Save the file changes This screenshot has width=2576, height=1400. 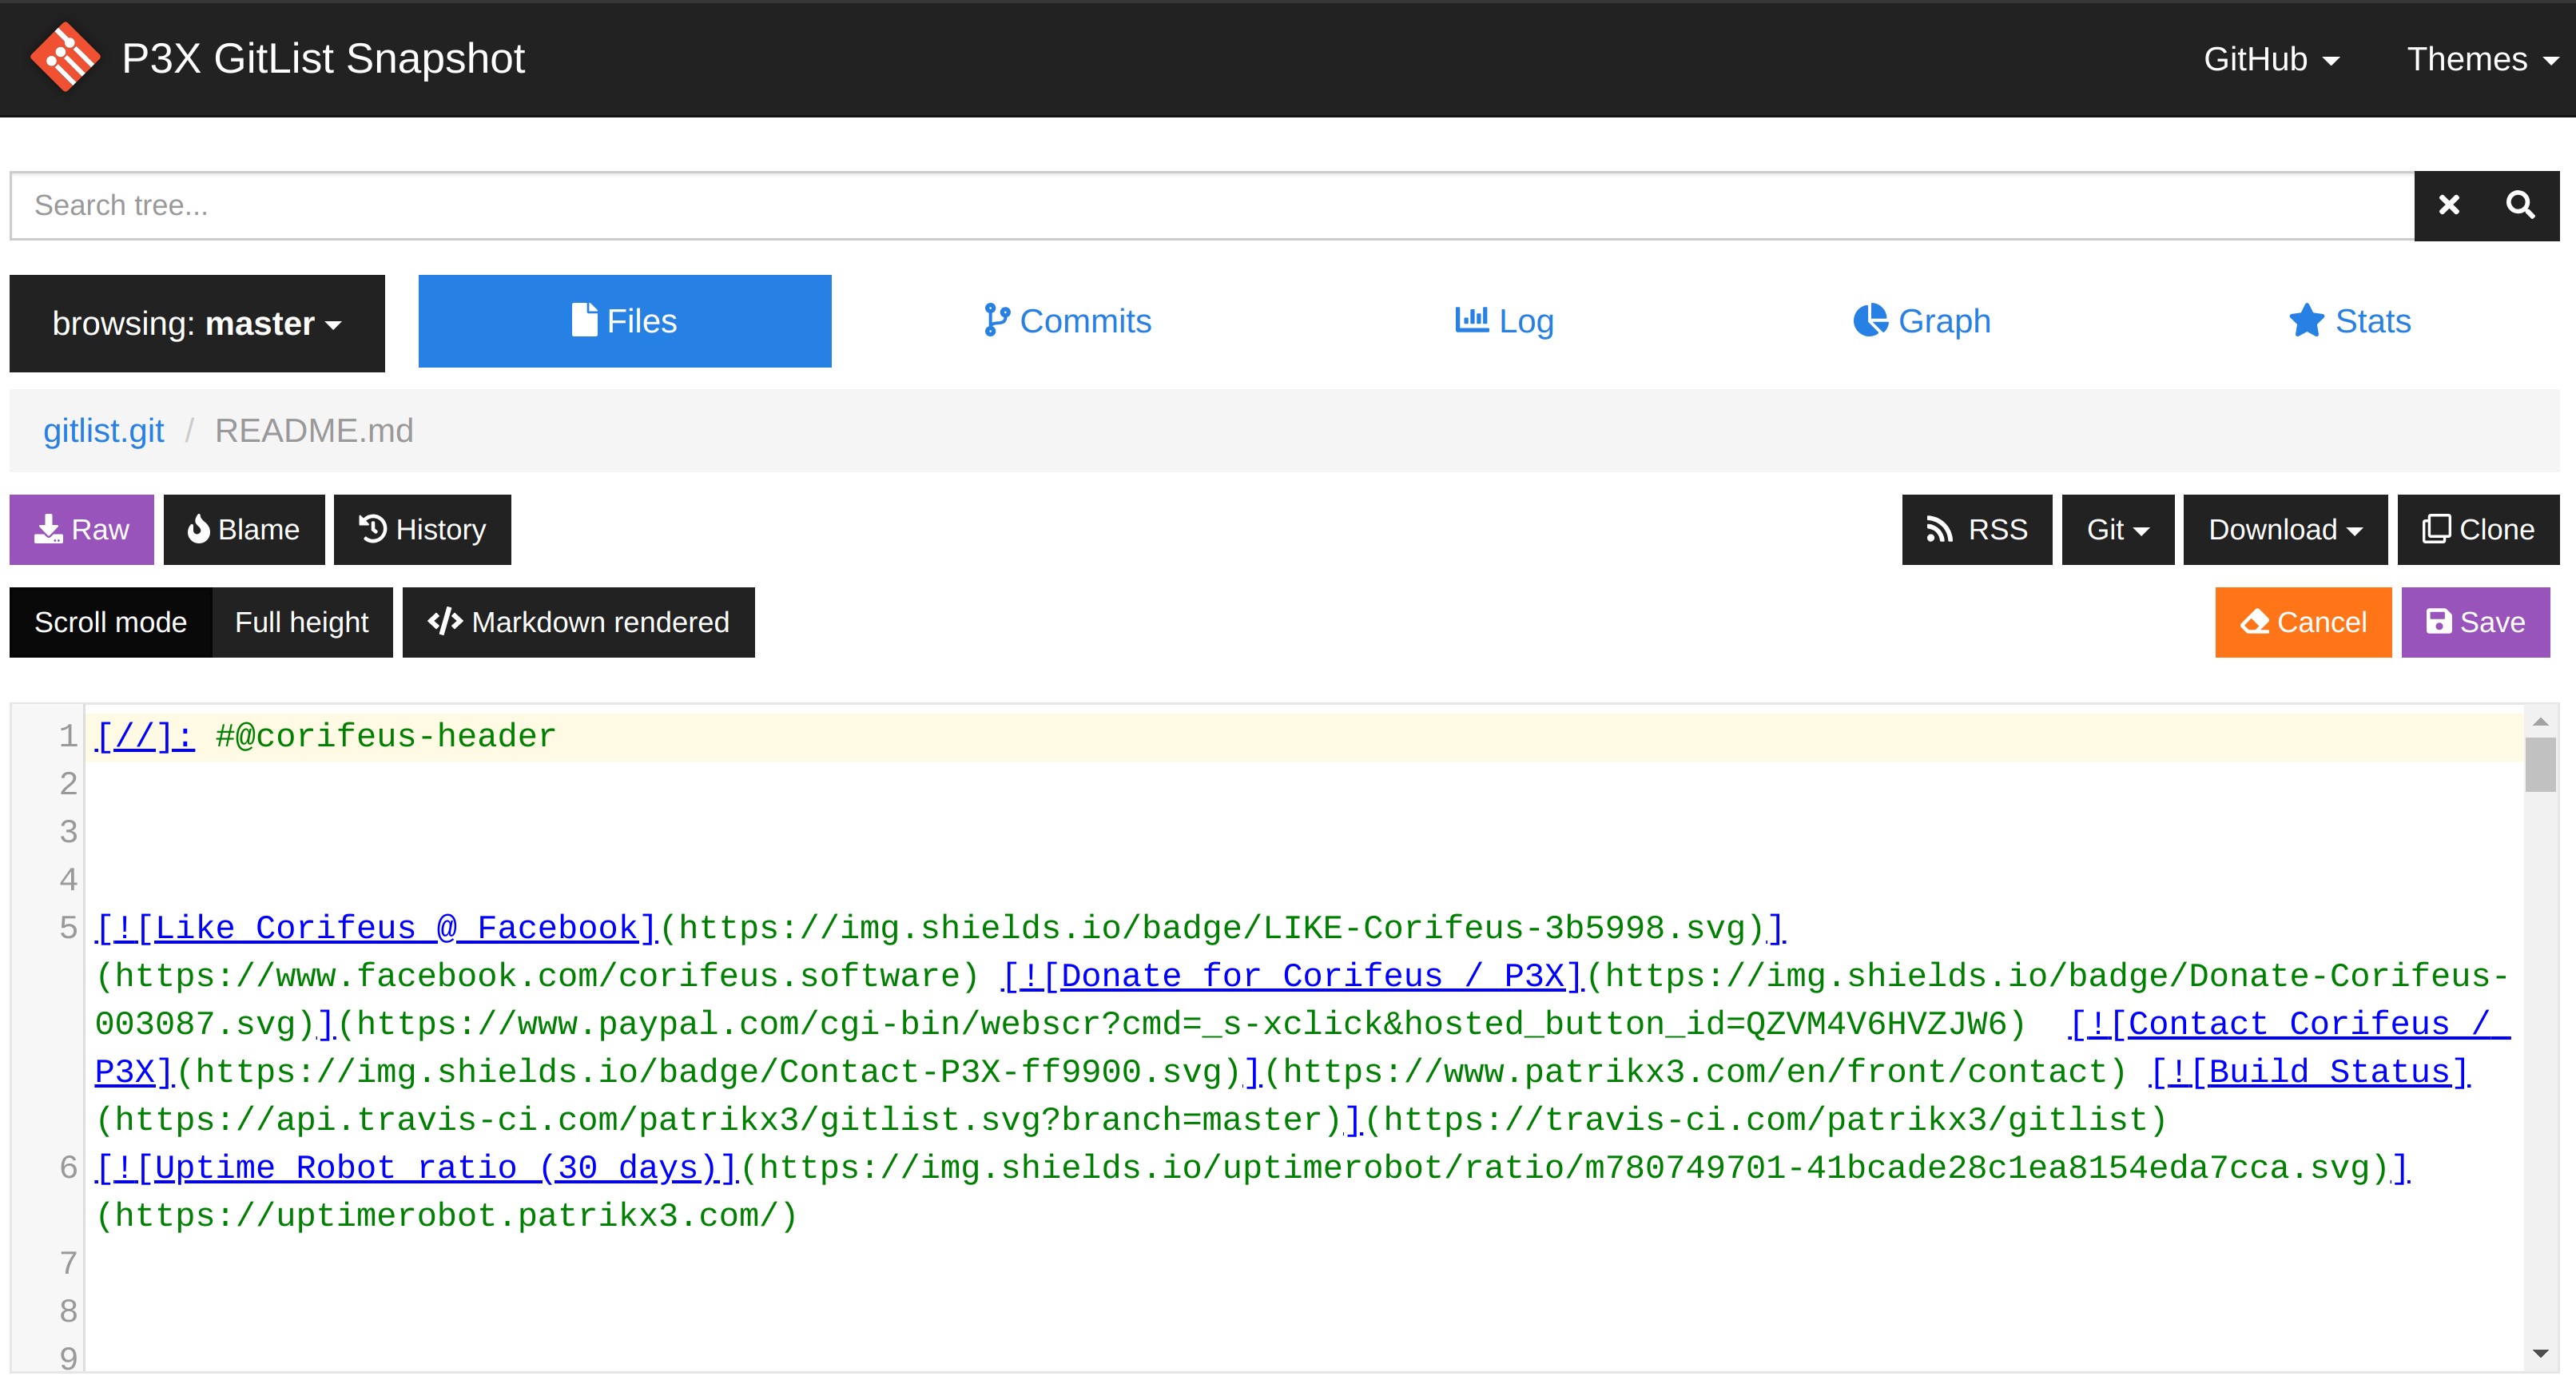(x=2475, y=622)
